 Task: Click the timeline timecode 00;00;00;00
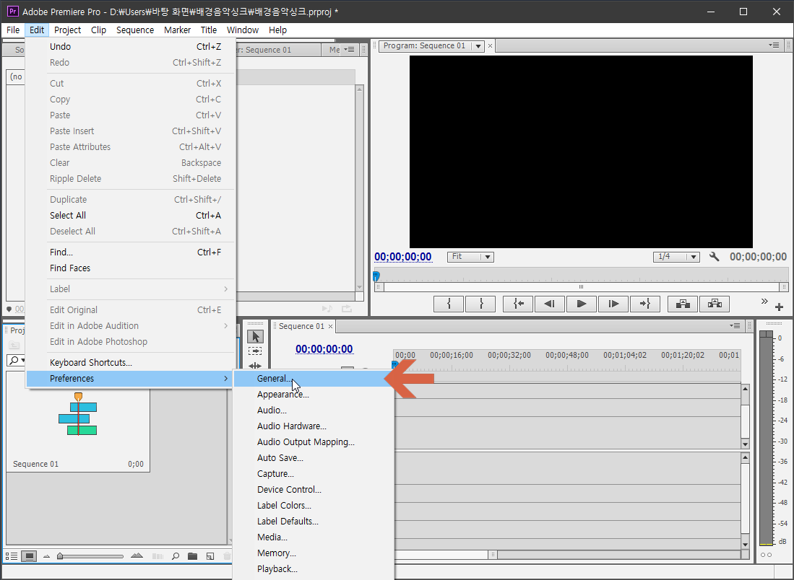tap(324, 349)
